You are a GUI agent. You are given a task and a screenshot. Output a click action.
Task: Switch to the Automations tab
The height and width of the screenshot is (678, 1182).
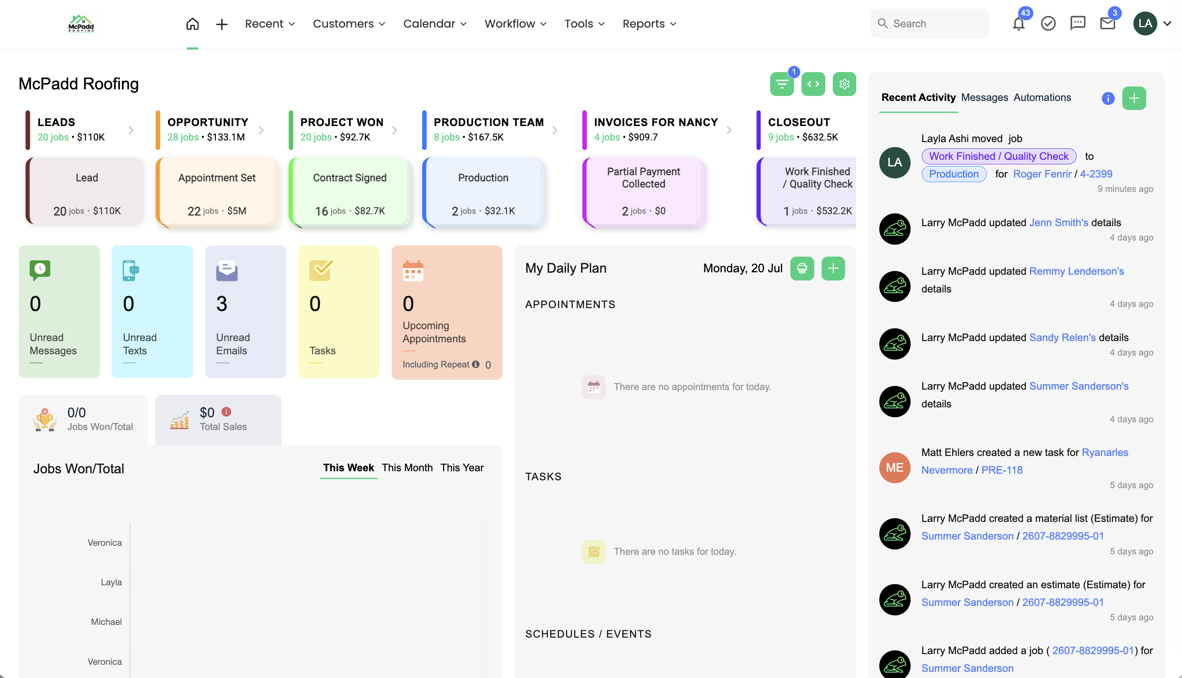click(1042, 97)
